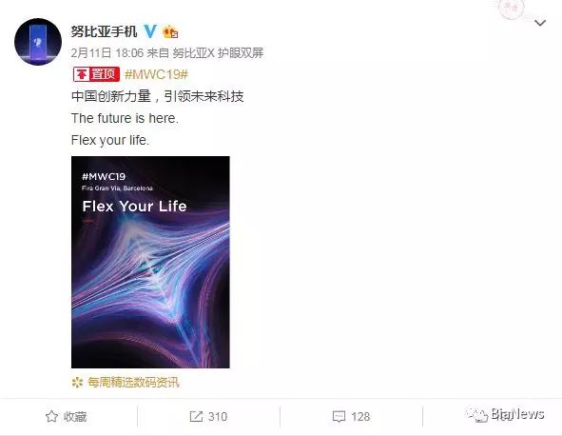Viewport: 562px width, 436px height.
Task: Open the 努比亚手机 account name link
Action: (104, 31)
